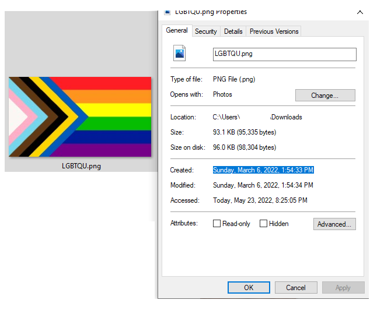Click the 'Created:' label
Image resolution: width=377 pixels, height=314 pixels.
pos(181,170)
